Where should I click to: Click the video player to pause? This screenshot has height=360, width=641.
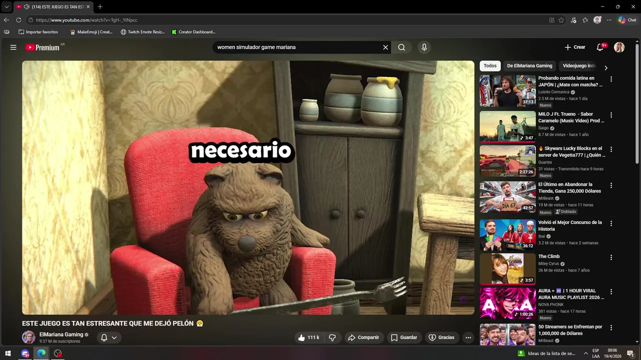click(248, 187)
